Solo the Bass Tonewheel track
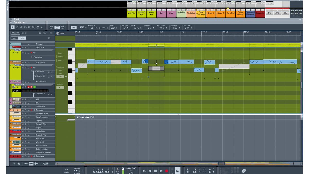The image size is (309, 174). (x=25, y=117)
